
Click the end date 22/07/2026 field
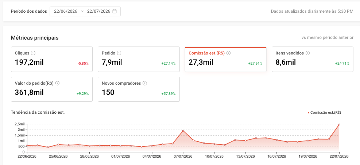click(x=98, y=11)
